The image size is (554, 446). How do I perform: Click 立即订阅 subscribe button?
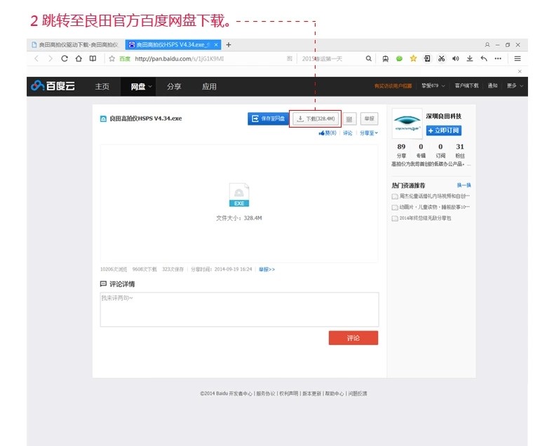(x=443, y=130)
